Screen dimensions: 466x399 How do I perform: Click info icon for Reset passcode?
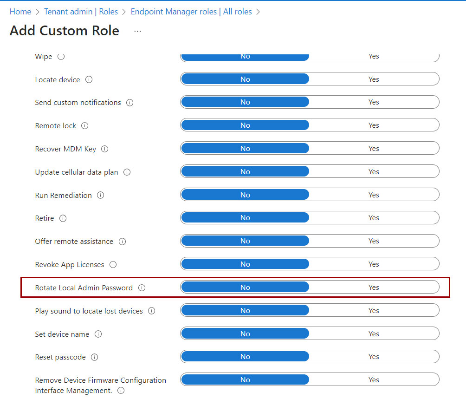pos(95,357)
